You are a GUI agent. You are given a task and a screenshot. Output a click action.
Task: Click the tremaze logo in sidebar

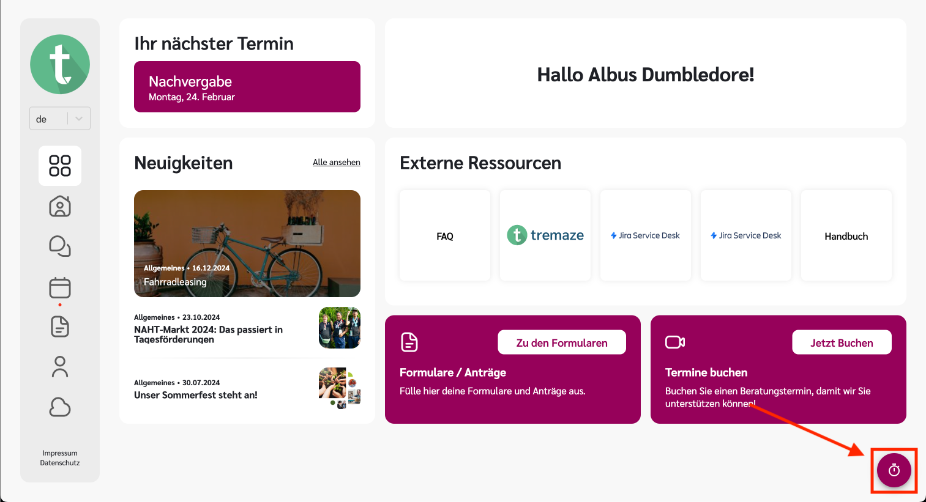60,64
